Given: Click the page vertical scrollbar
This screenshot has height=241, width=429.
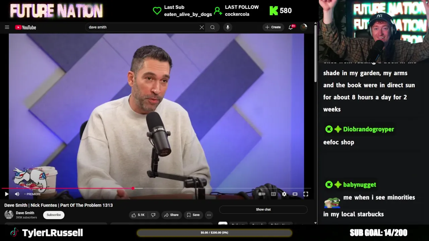Looking at the screenshot, I should pos(315,54).
